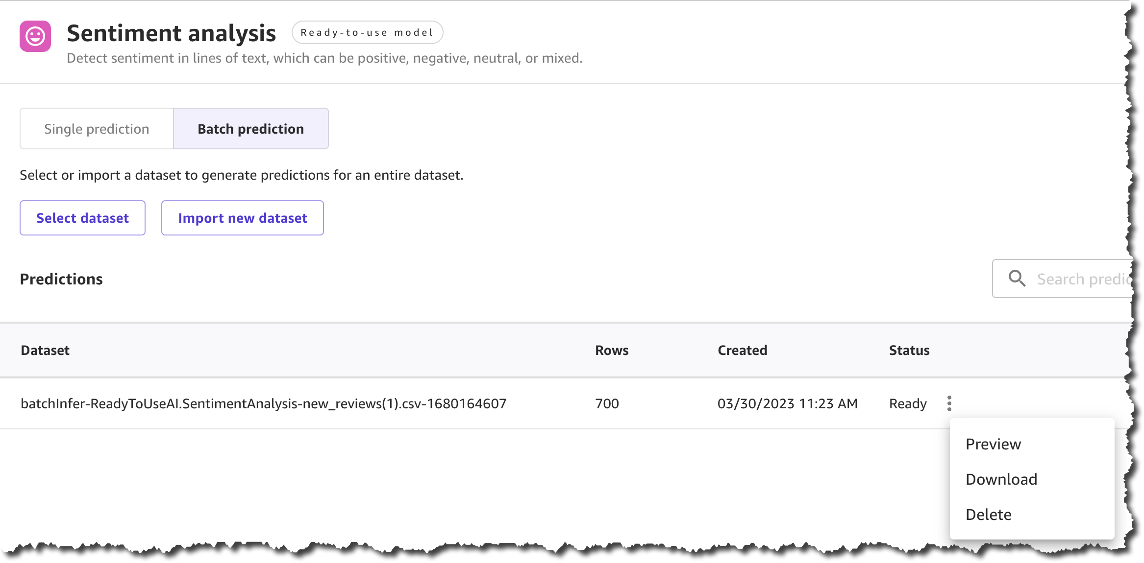Switch to the Single prediction tab
Screen dimensions: 1144x563
97,129
